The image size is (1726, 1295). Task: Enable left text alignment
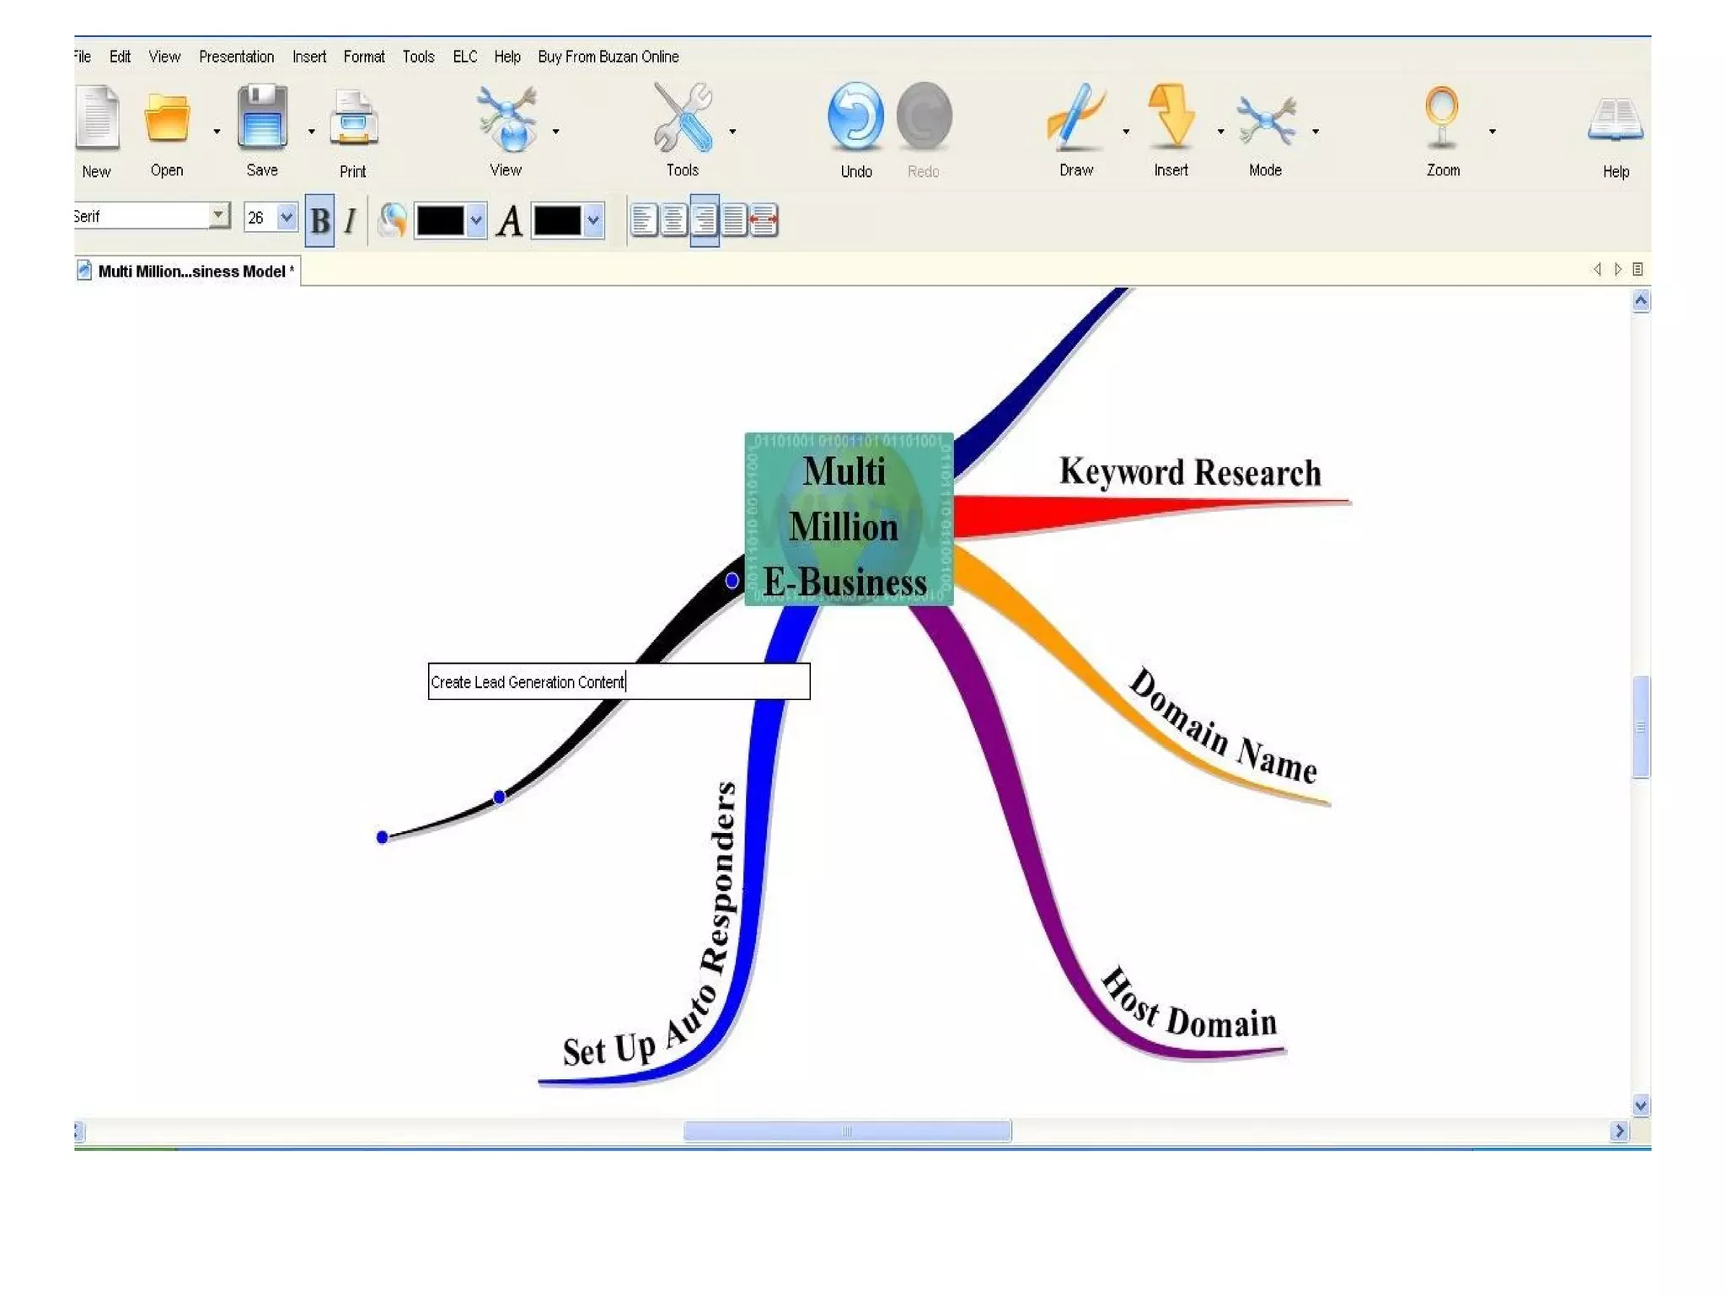click(644, 221)
